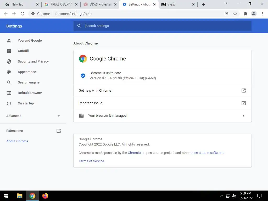
Task: Open a new tab with plus button
Action: click(x=203, y=4)
